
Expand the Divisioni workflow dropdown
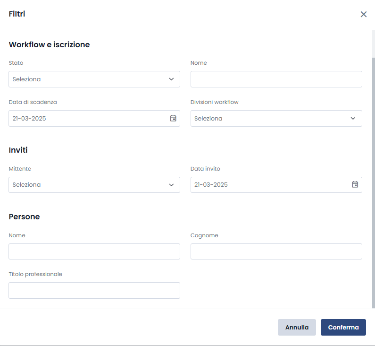[276, 118]
